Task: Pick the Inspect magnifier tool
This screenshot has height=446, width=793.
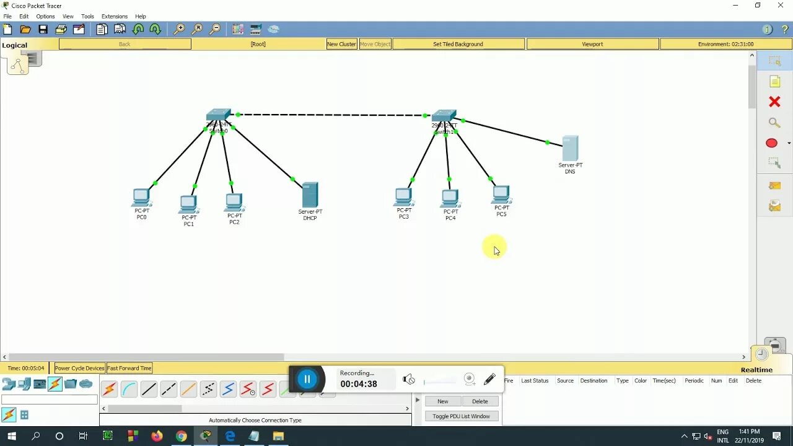Action: [774, 123]
